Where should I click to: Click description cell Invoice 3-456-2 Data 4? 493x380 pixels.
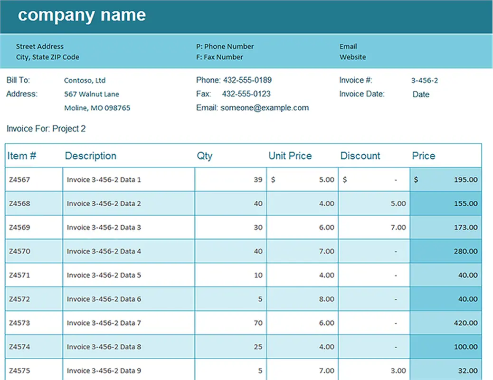104,251
